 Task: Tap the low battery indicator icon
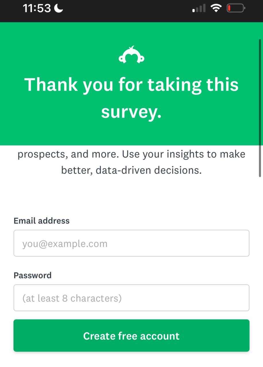[x=236, y=8]
